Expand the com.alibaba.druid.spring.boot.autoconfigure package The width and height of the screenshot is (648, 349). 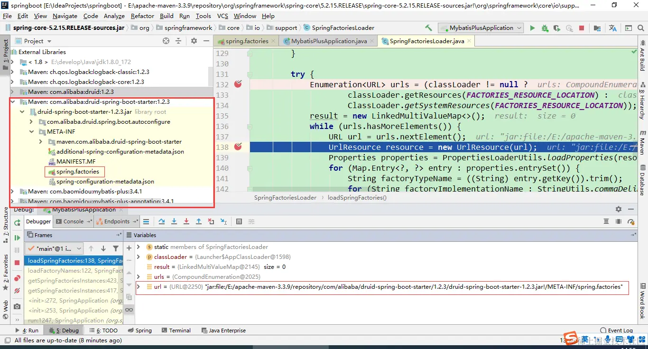[32, 122]
